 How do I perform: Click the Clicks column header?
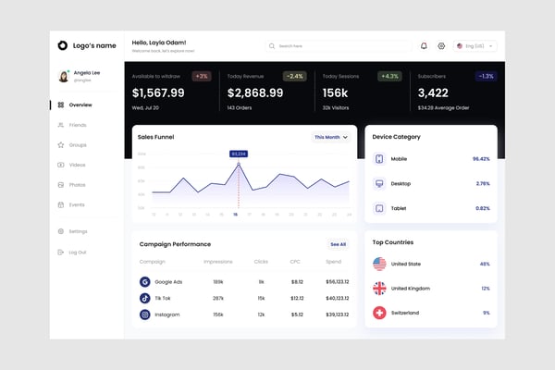(261, 262)
